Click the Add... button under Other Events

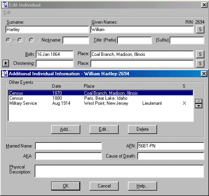pyautogui.click(x=66, y=129)
